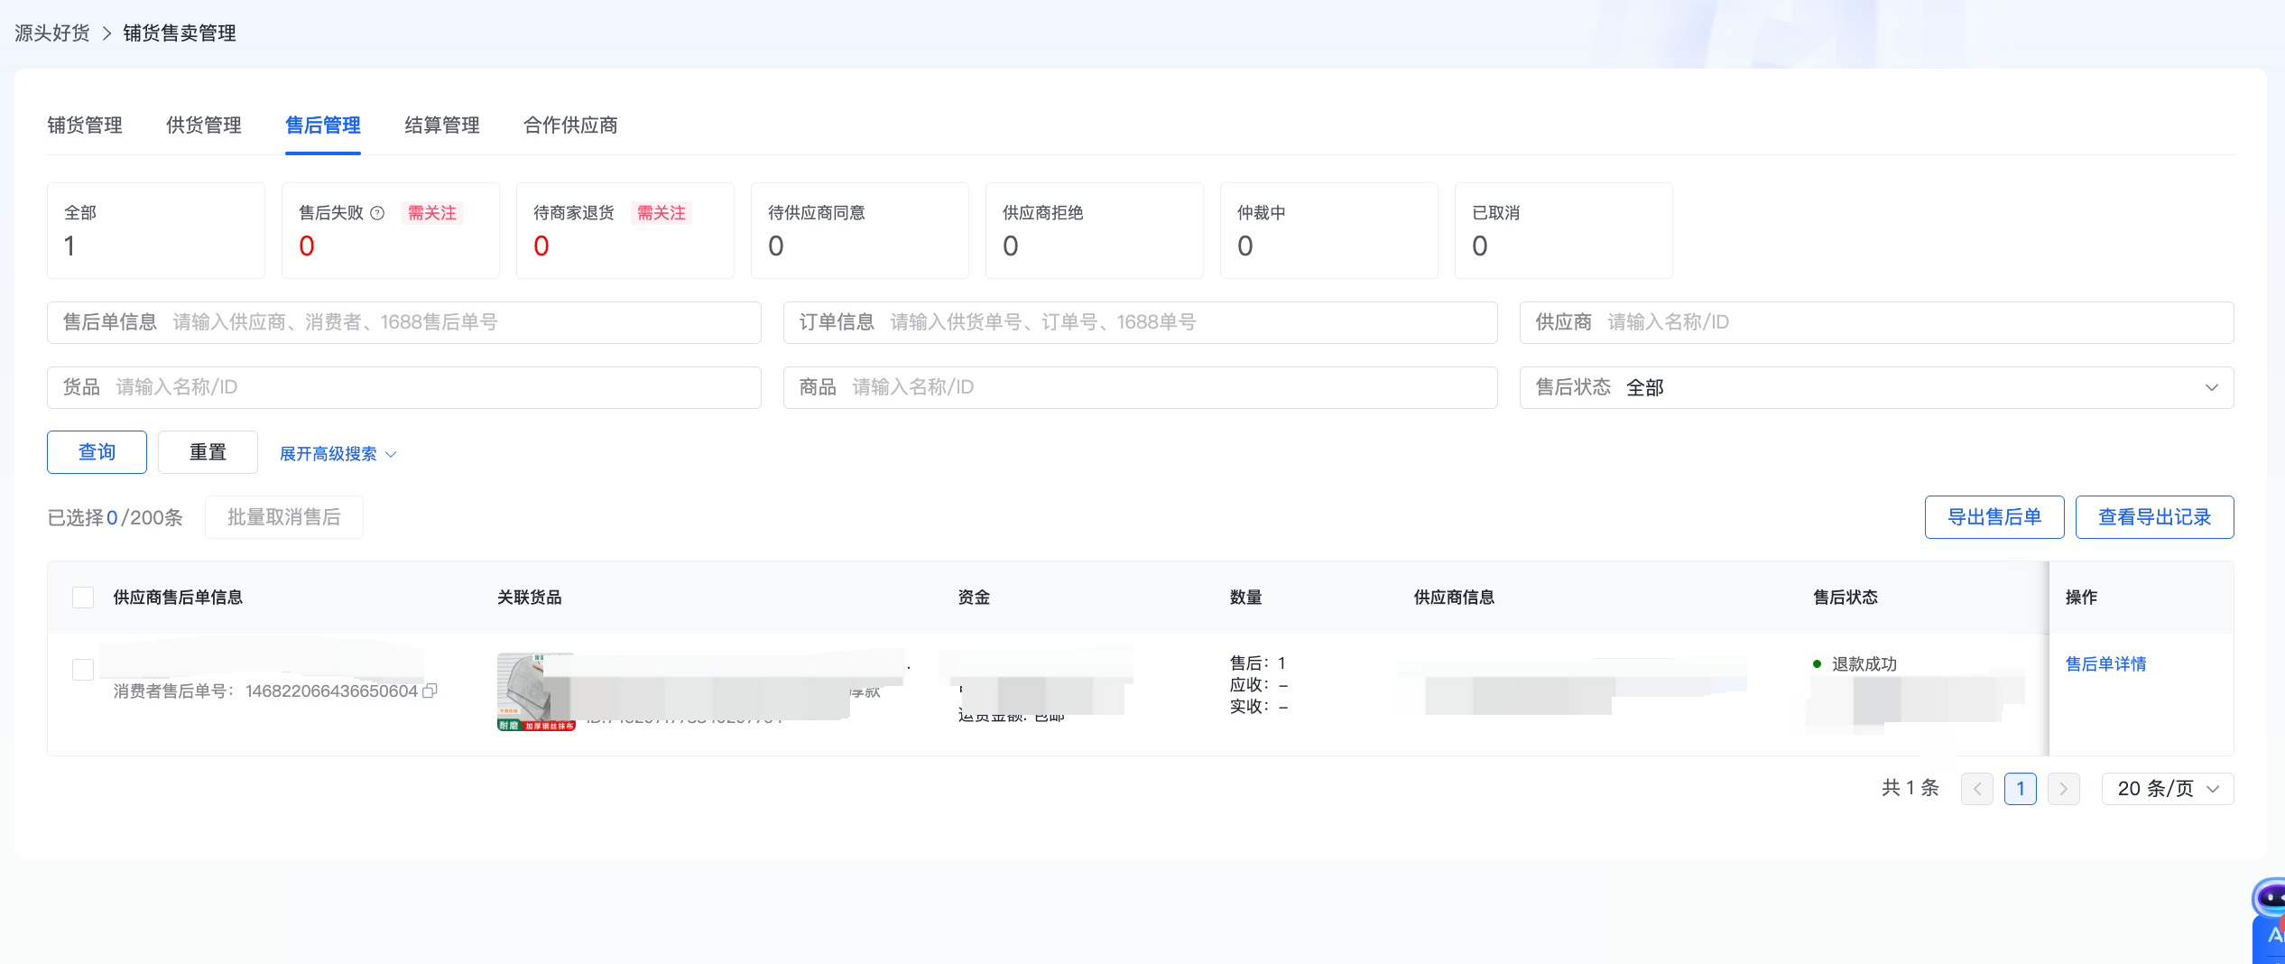The image size is (2285, 964).
Task: Click the help icon beside 售后失败
Action: 377,213
